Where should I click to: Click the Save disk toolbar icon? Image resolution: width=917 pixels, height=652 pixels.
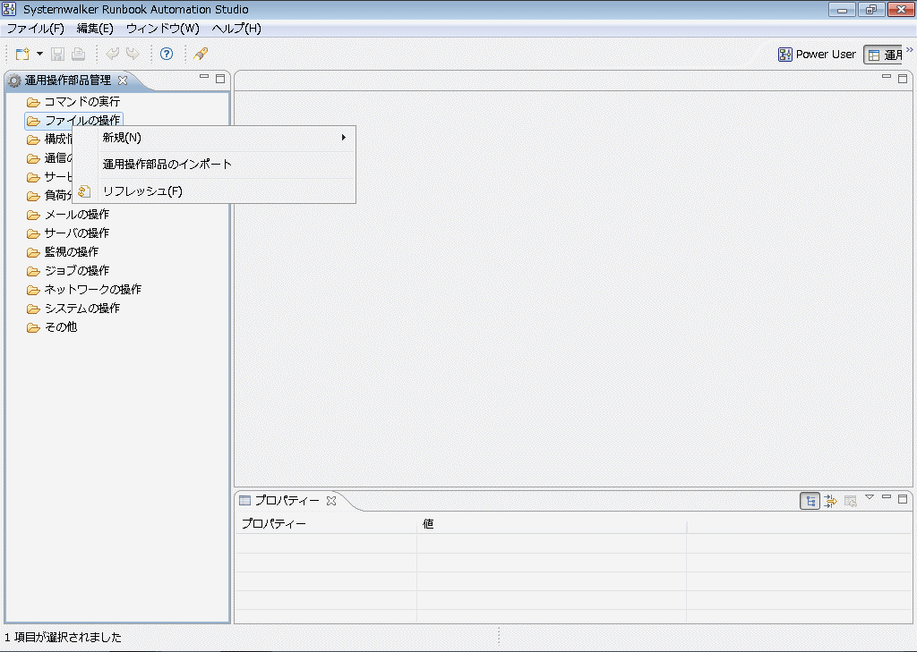pyautogui.click(x=57, y=54)
